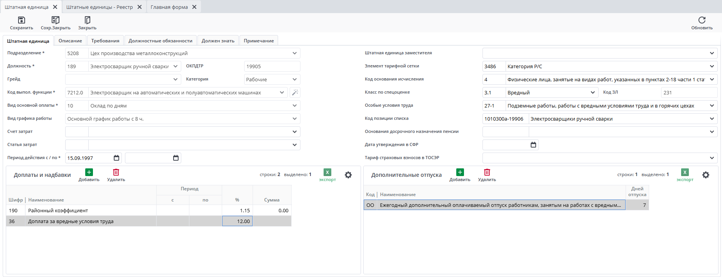Open settings gear of Дополнительные отпуска
The image size is (722, 277).
[706, 175]
